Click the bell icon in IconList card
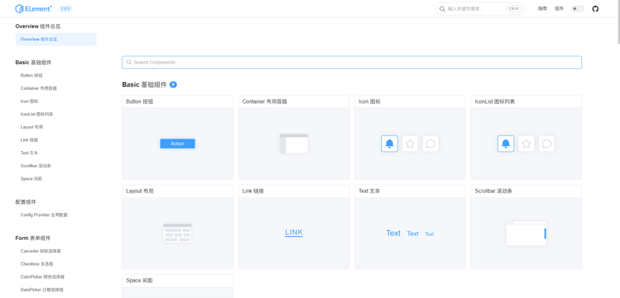The width and height of the screenshot is (620, 298). click(x=506, y=144)
